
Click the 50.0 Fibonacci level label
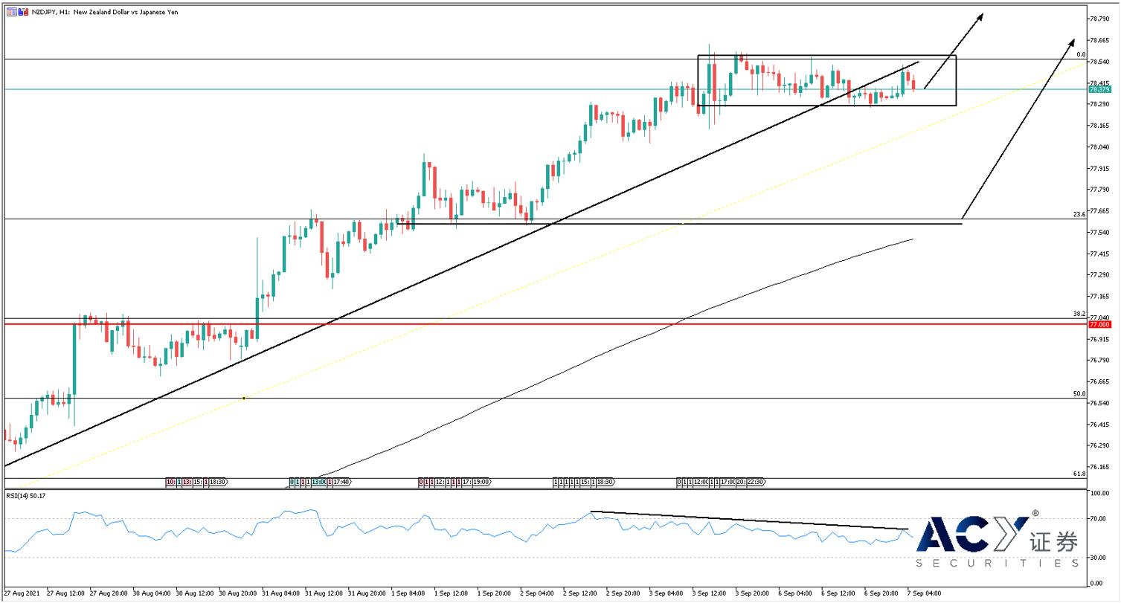(x=1079, y=394)
